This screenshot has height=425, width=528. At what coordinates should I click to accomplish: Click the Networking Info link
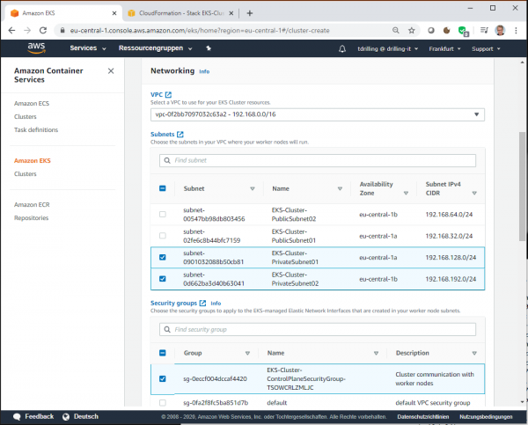pyautogui.click(x=204, y=71)
